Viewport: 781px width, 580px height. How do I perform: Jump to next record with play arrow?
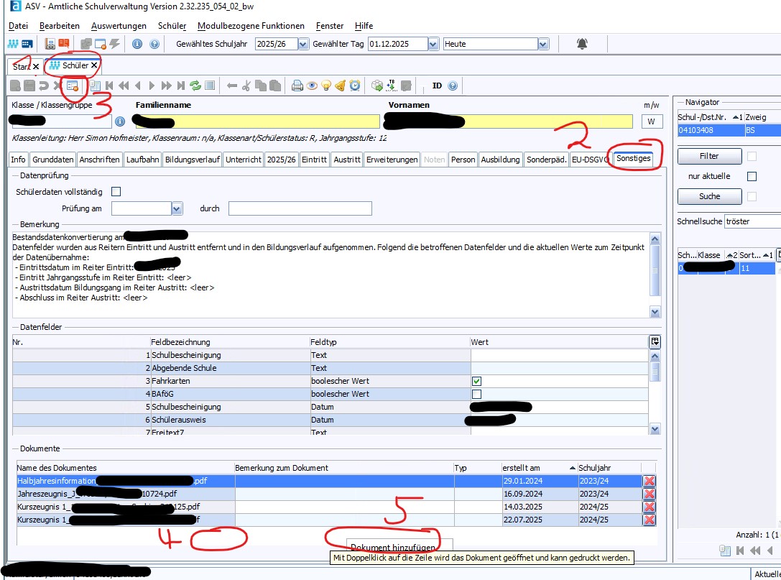point(152,86)
